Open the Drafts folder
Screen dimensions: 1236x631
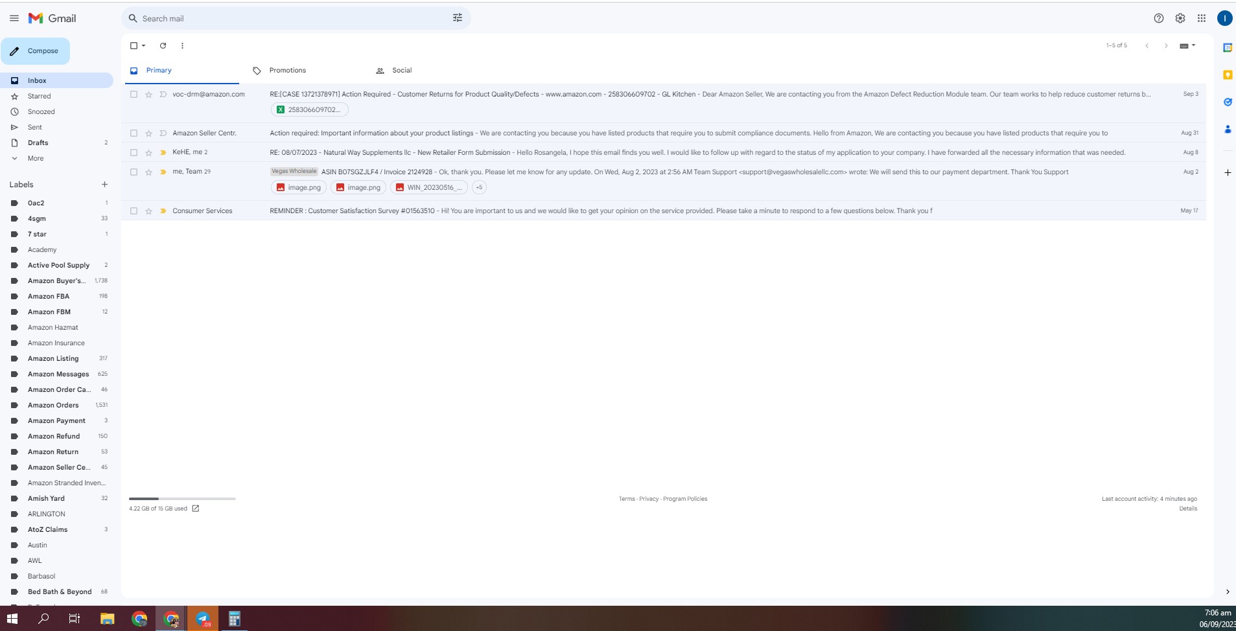coord(38,143)
